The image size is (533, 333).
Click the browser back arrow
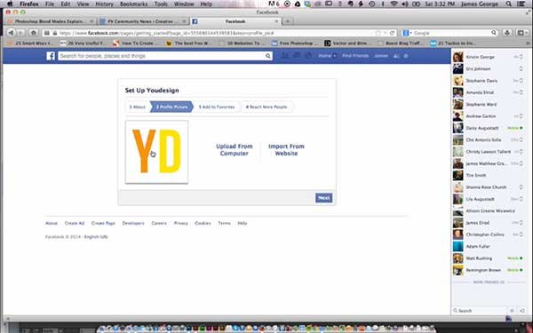[12, 33]
